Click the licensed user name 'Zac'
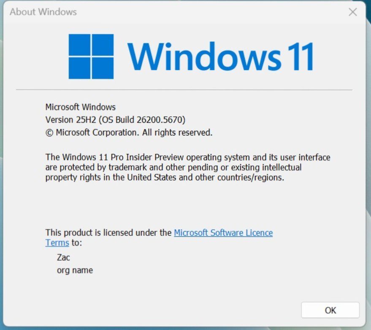This screenshot has width=371, height=330. click(63, 257)
